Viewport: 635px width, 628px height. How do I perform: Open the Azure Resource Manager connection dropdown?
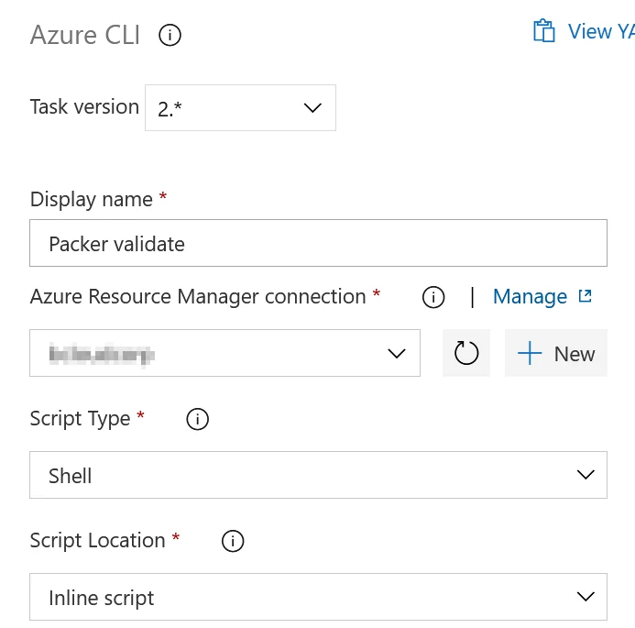click(224, 353)
